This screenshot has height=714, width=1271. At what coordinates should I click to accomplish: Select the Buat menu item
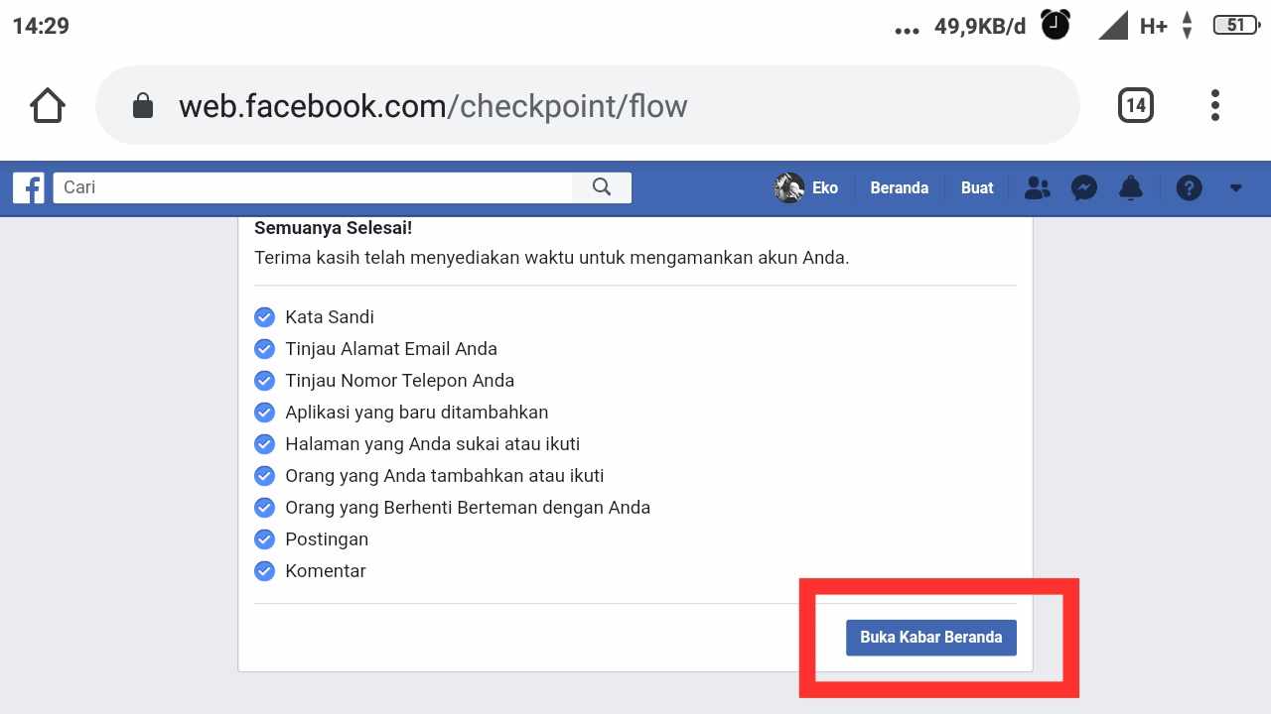point(976,187)
